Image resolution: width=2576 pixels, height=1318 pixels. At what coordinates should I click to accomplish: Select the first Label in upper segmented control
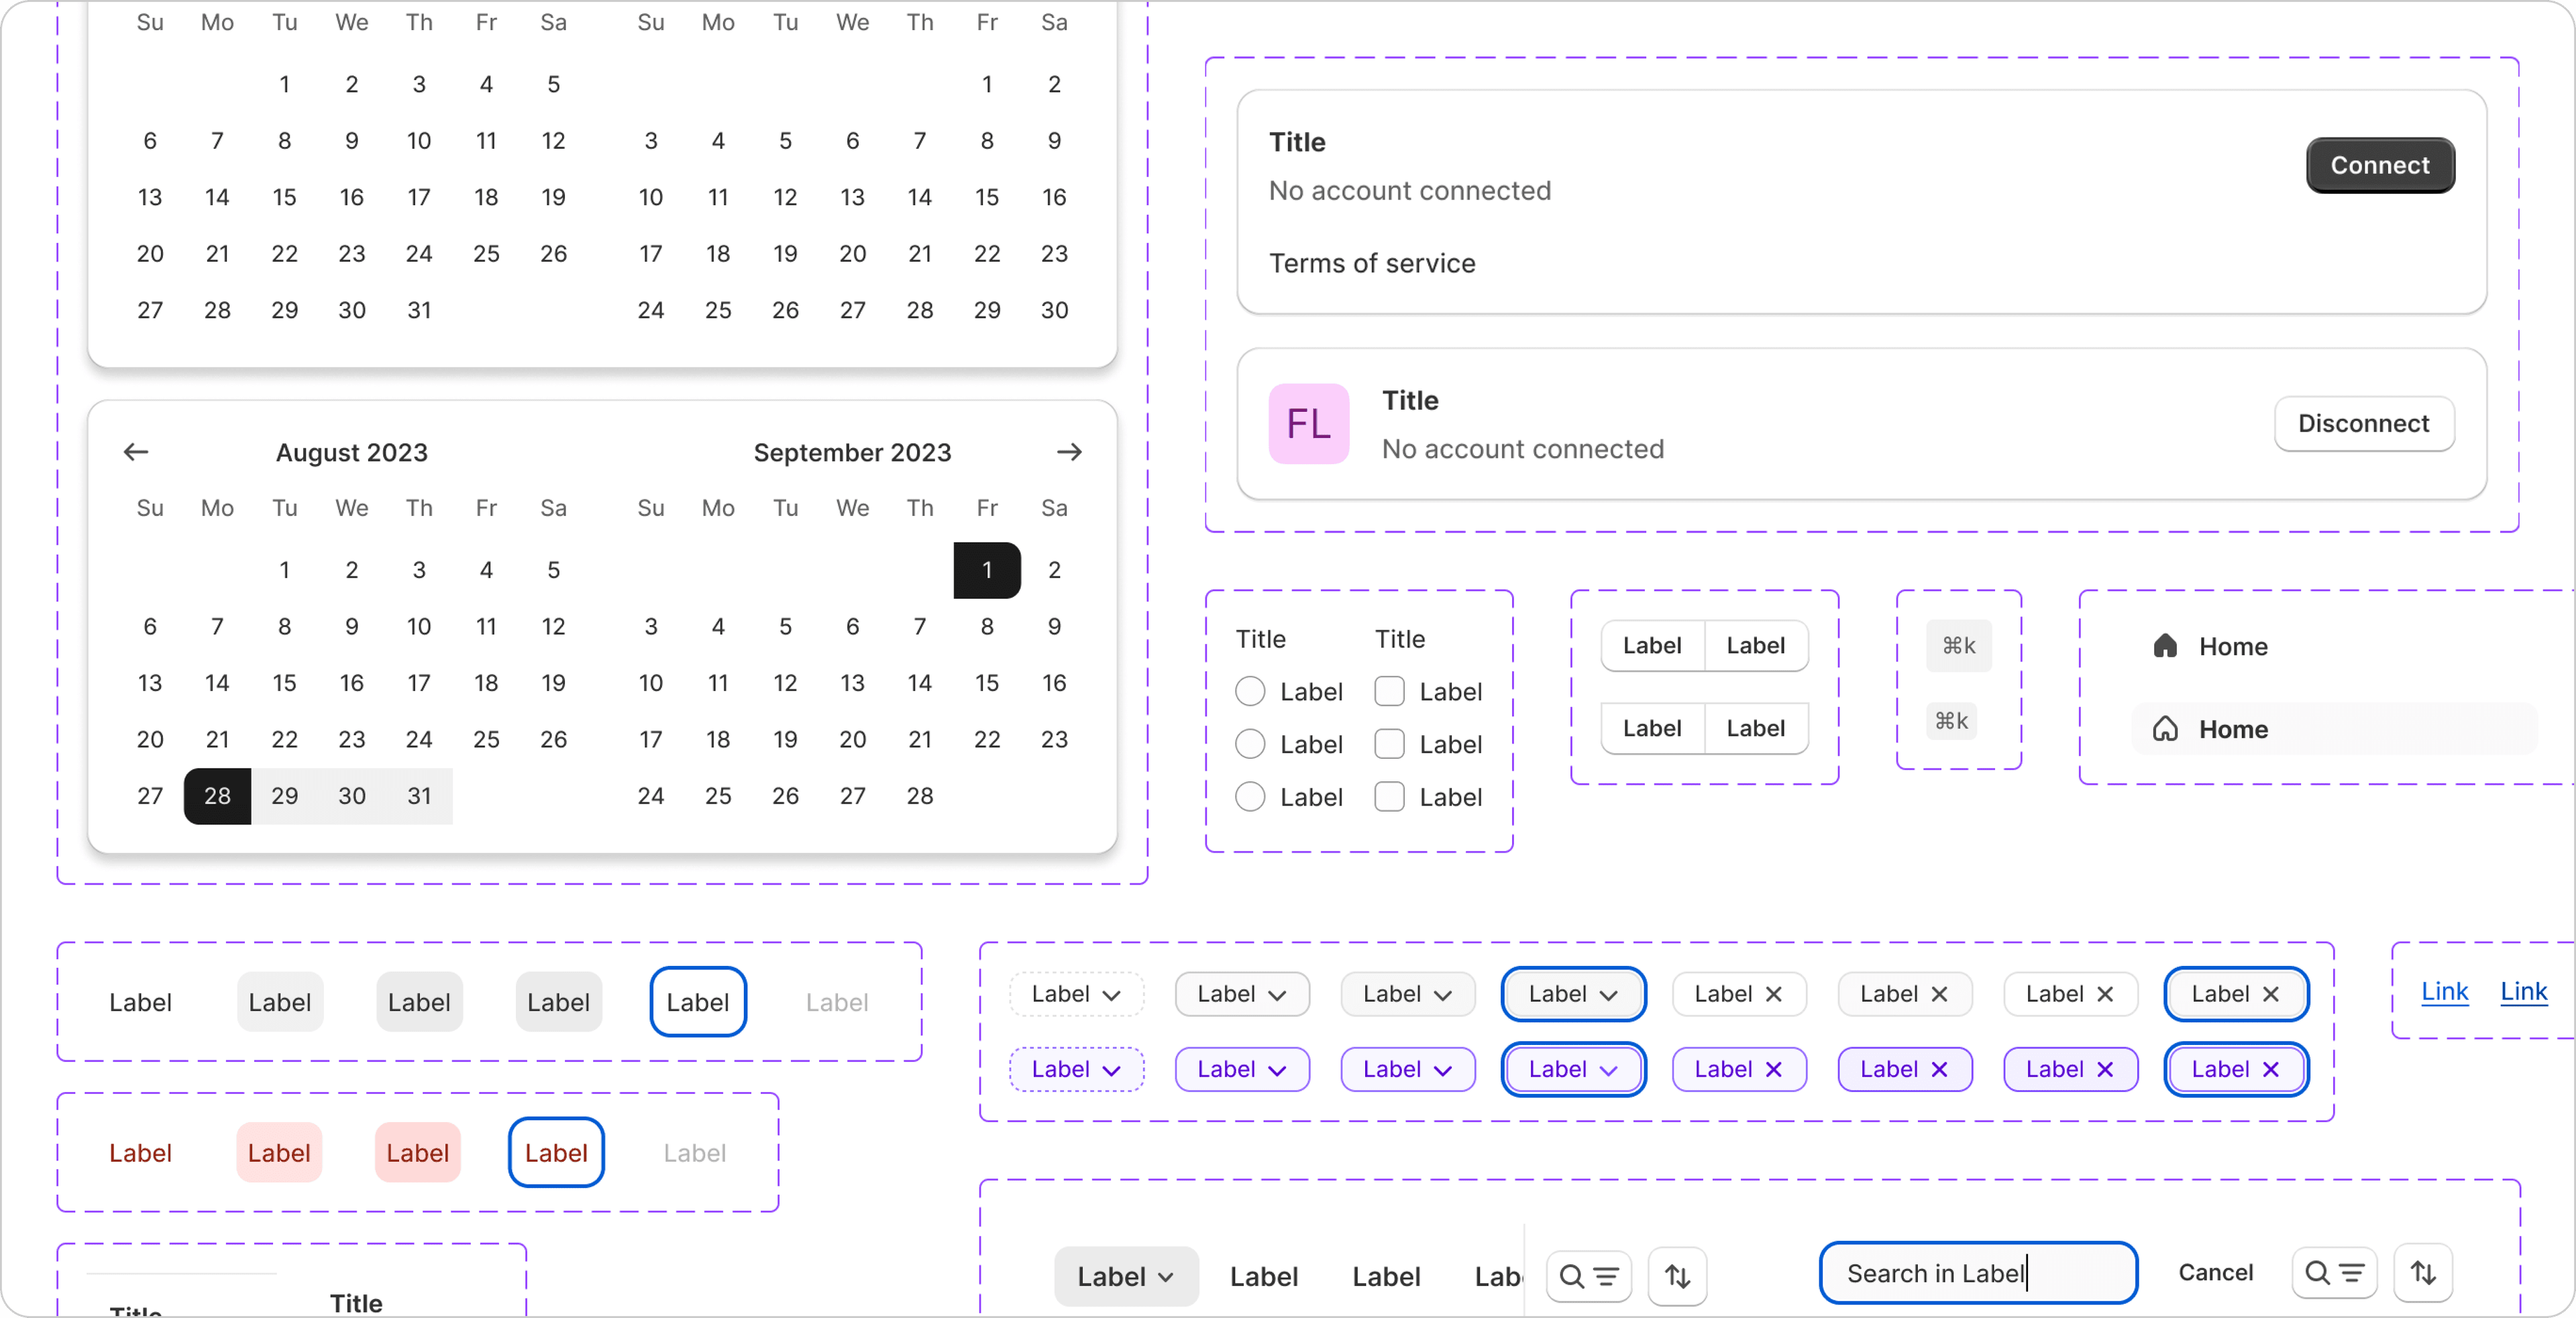[1652, 646]
